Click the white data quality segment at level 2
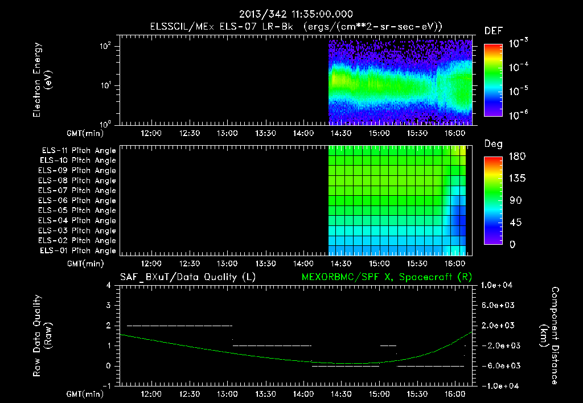The width and height of the screenshot is (583, 403). coord(179,326)
